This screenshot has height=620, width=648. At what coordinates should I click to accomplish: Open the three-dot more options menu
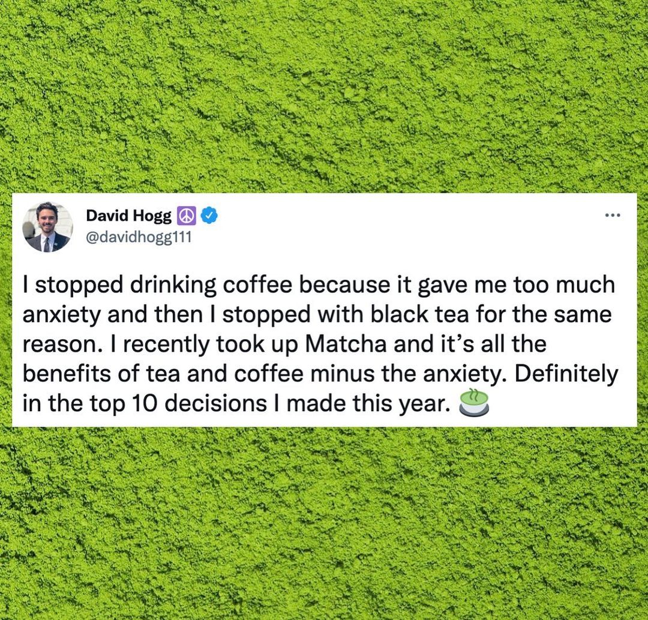click(x=612, y=215)
